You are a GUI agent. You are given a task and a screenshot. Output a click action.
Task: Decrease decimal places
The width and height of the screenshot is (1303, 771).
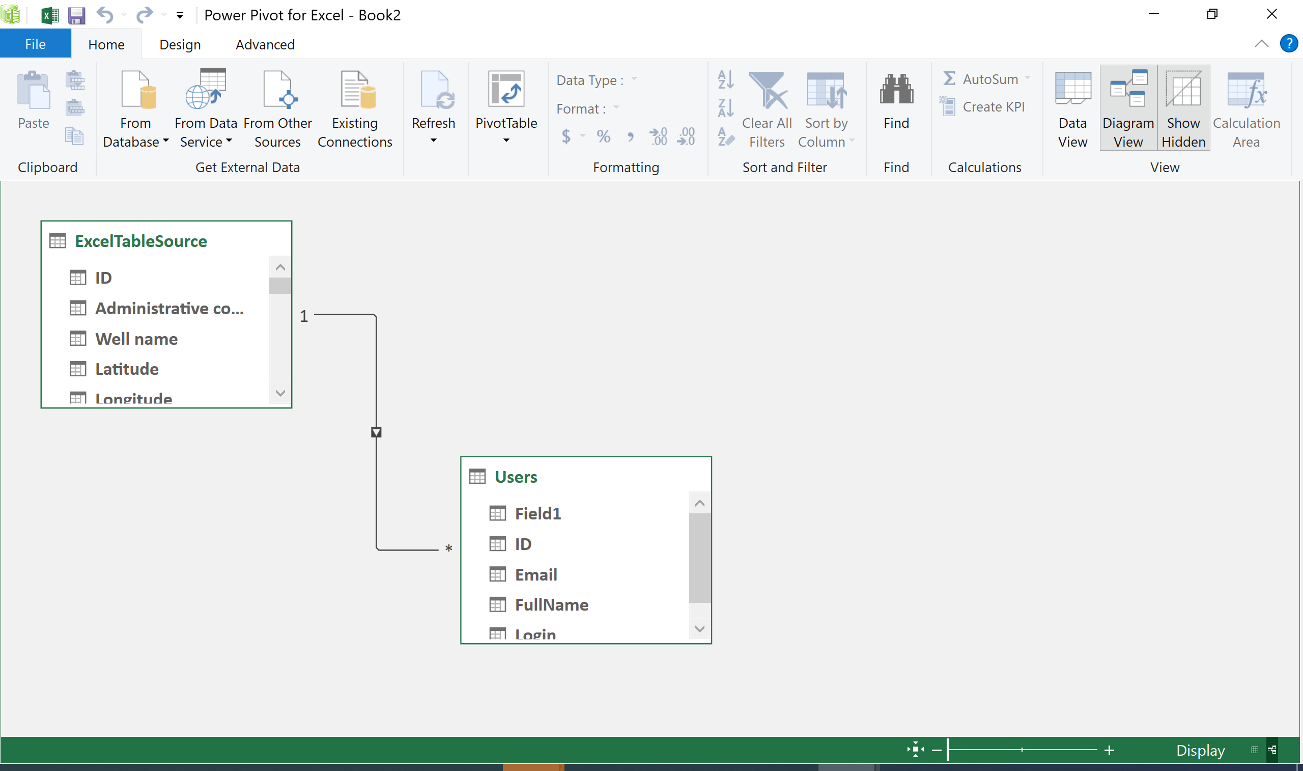[x=686, y=136]
